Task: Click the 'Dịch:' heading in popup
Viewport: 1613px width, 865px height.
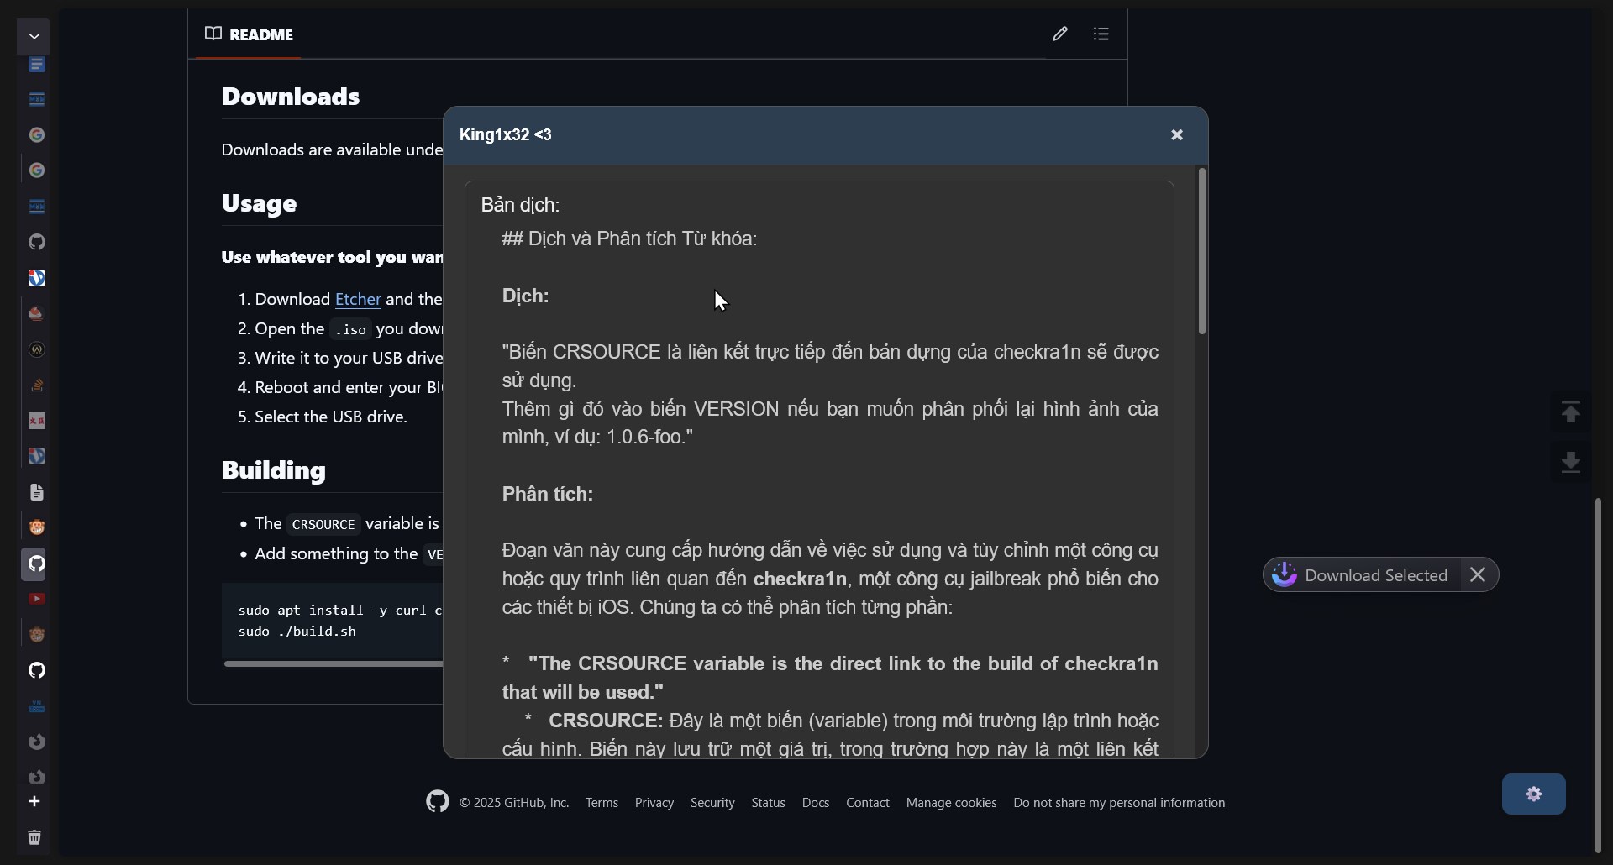Action: (x=525, y=296)
